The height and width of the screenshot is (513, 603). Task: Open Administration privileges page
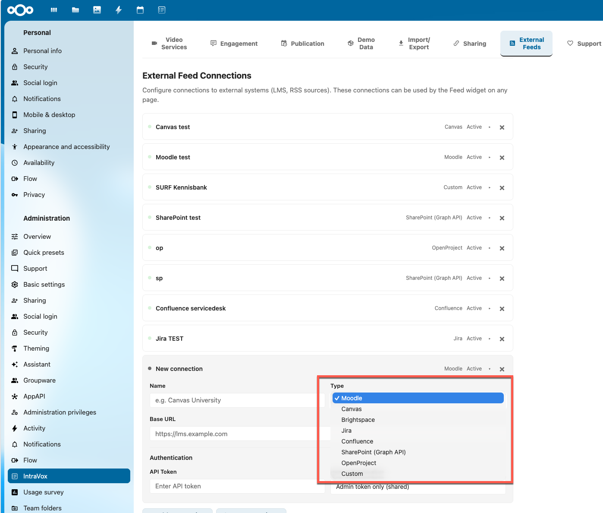[69, 412]
